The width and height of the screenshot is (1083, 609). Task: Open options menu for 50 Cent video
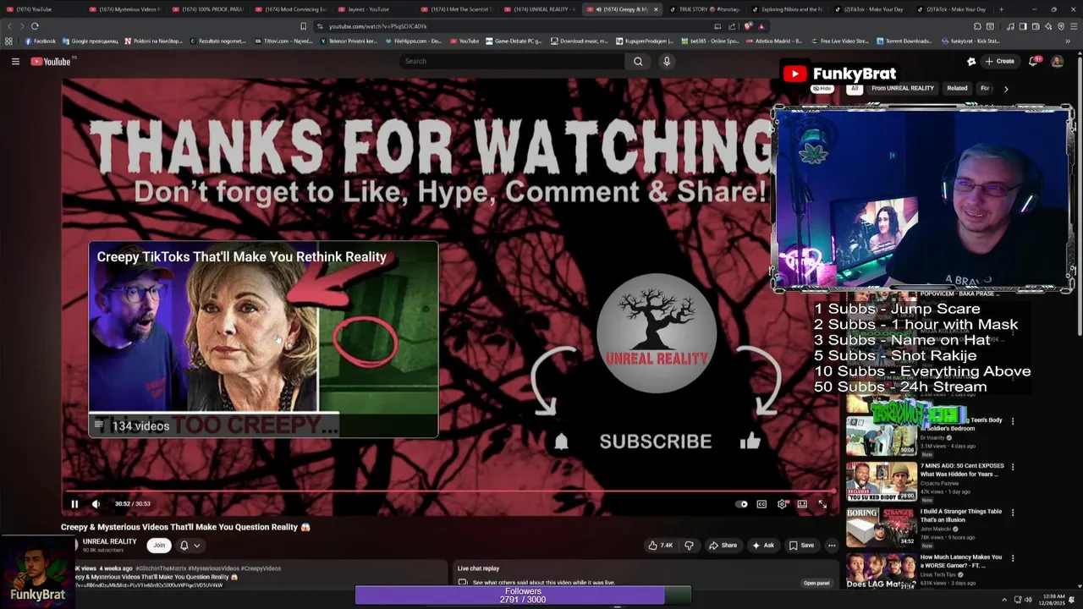pos(1013,467)
